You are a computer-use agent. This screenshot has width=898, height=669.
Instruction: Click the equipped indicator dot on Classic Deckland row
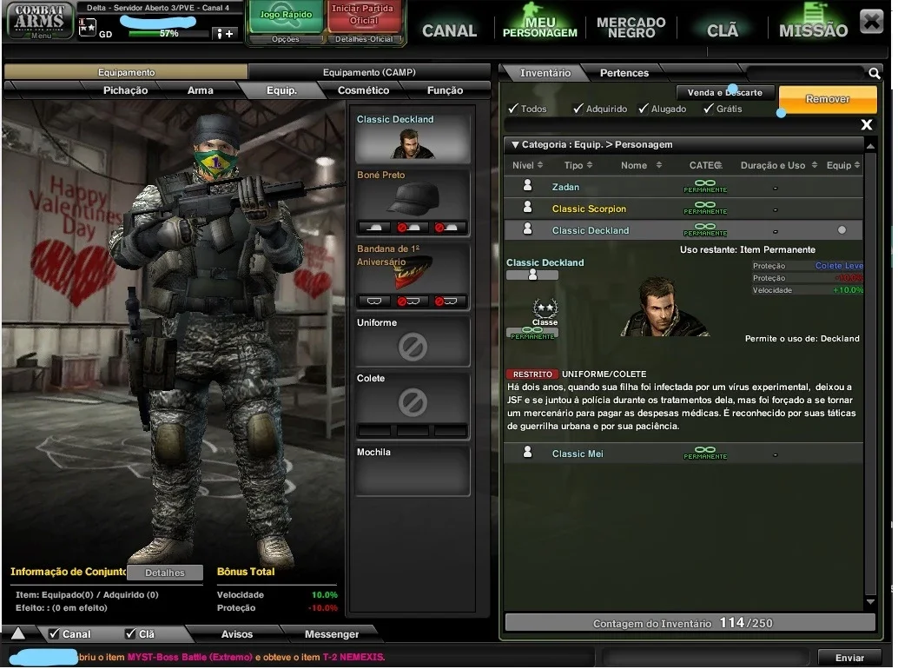pyautogui.click(x=842, y=229)
